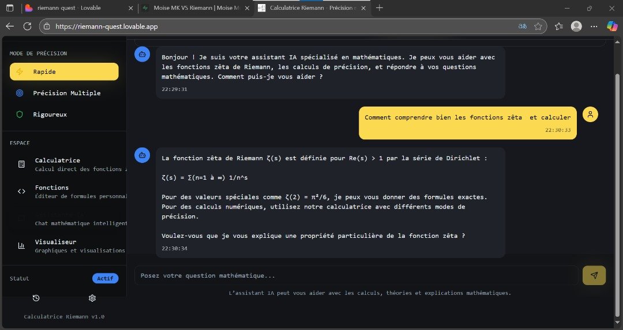Click the yellow user message bubble
The width and height of the screenshot is (623, 330).
[468, 123]
